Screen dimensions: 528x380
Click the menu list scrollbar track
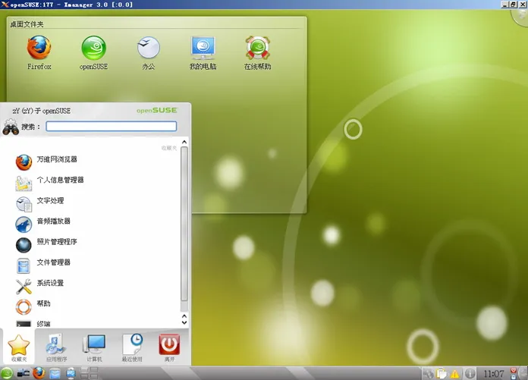(x=184, y=229)
